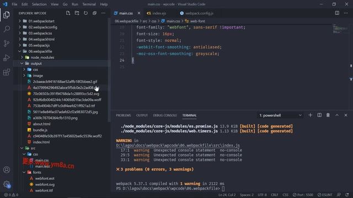The image size is (353, 198).
Task: Click the terminal input prompt line
Action: pyautogui.click(x=170, y=189)
